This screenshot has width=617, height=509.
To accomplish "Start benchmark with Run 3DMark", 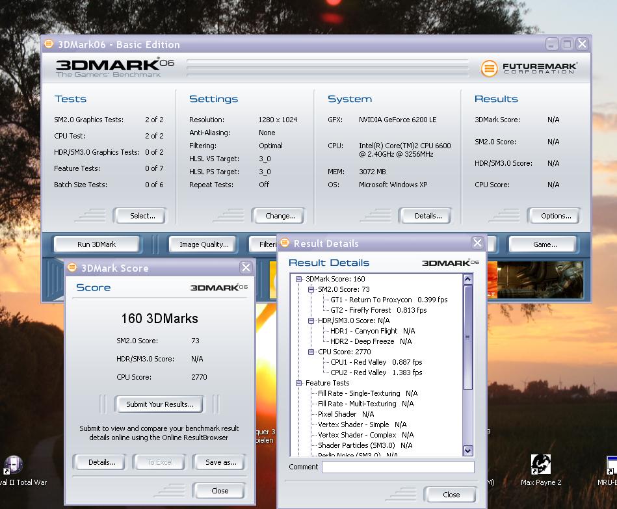I will pyautogui.click(x=96, y=244).
